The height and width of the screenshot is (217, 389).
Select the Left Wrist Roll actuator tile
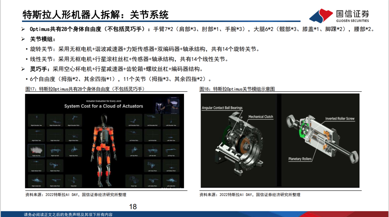point(152,135)
